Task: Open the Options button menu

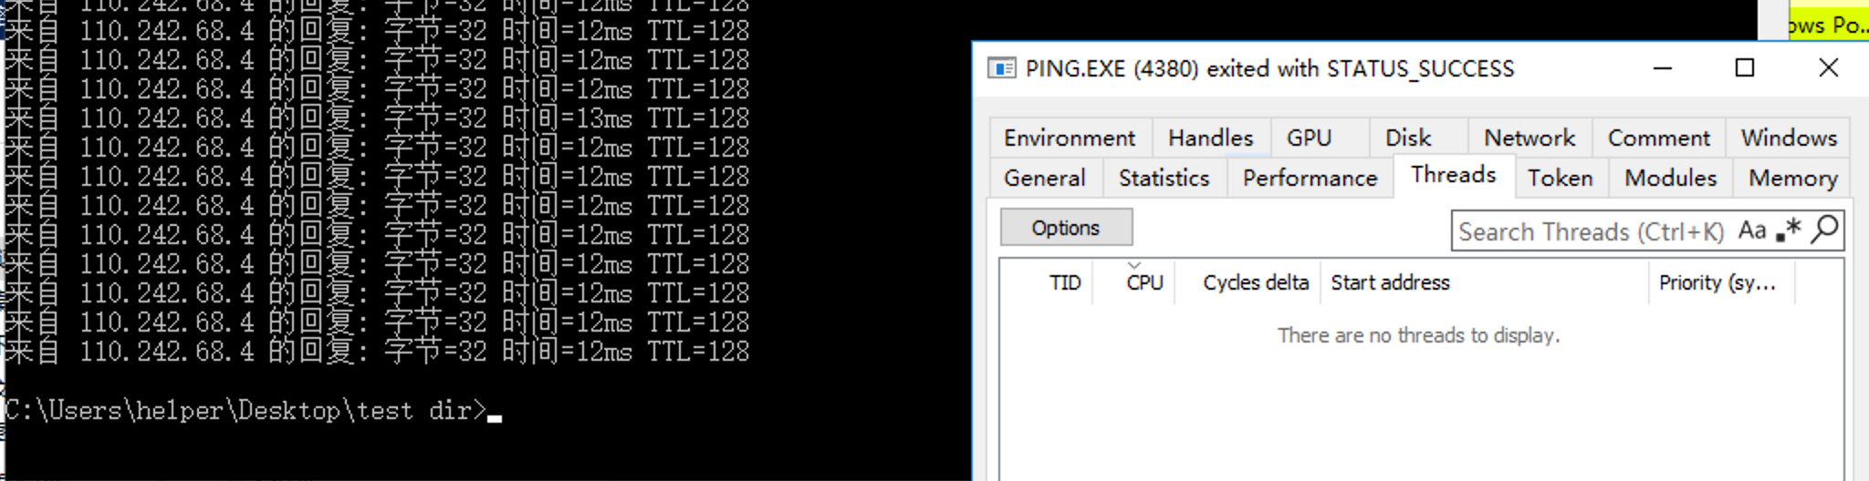Action: (x=1065, y=228)
